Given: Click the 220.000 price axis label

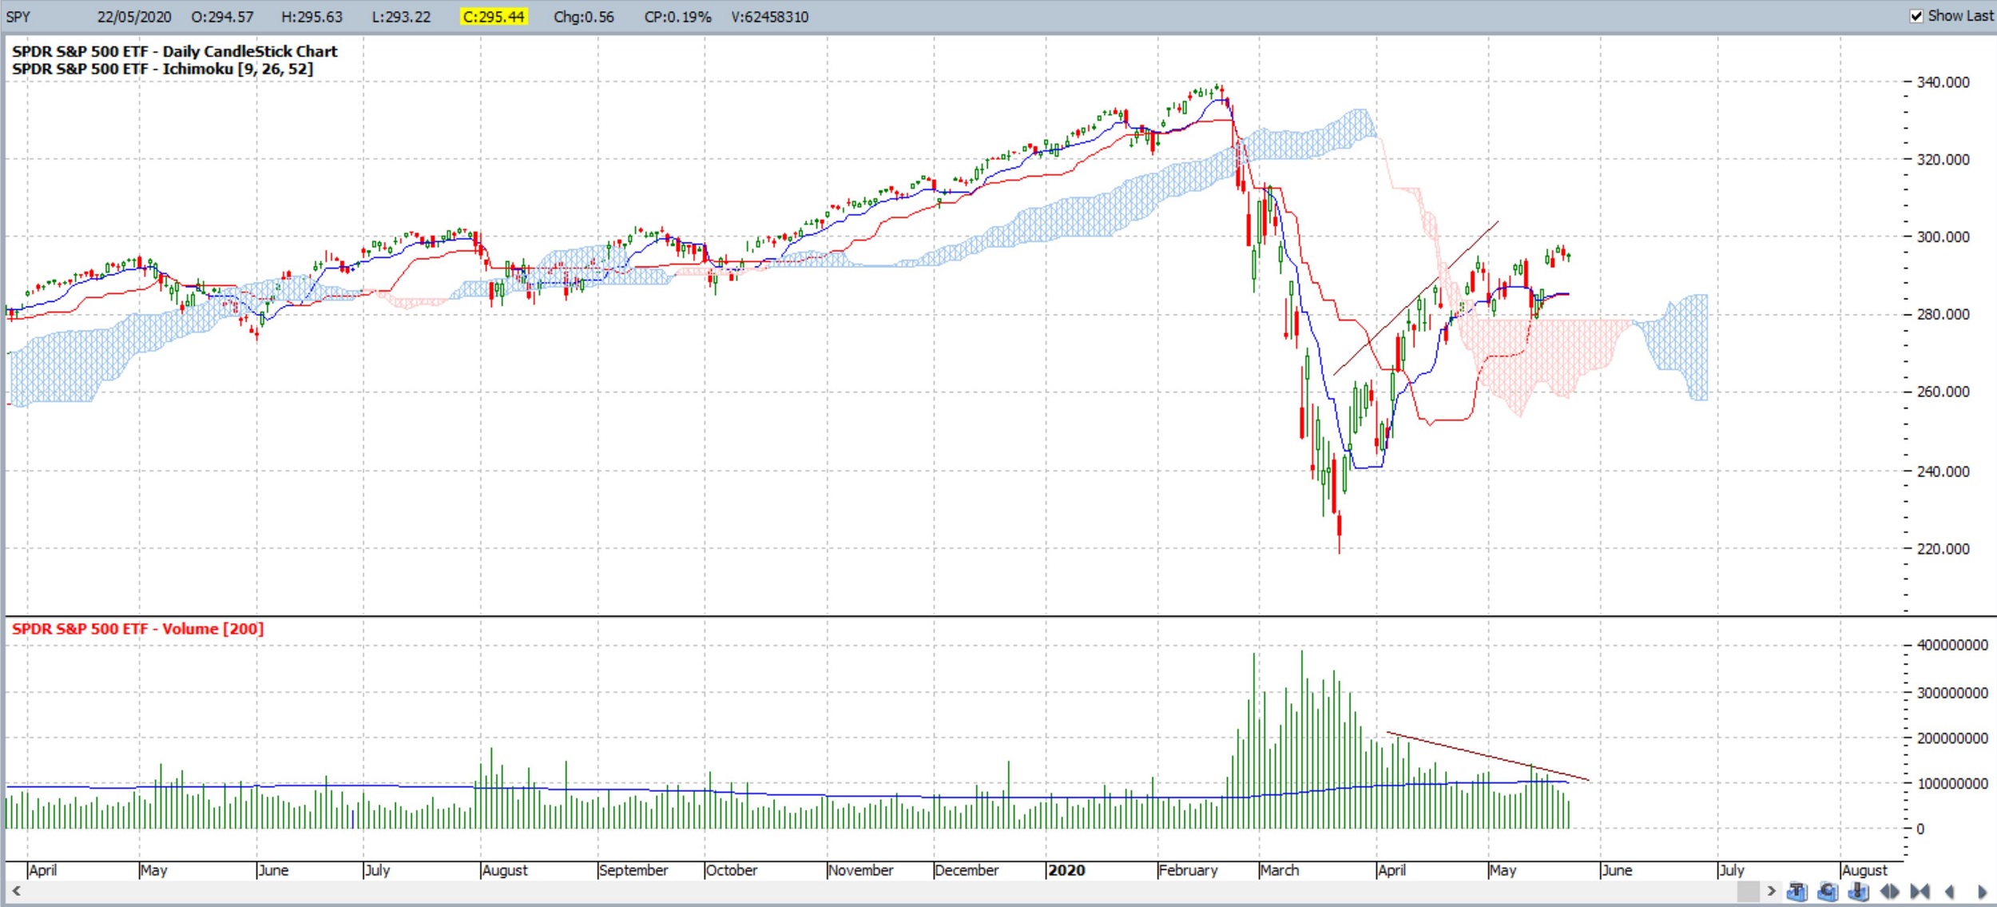Looking at the screenshot, I should pyautogui.click(x=1942, y=549).
